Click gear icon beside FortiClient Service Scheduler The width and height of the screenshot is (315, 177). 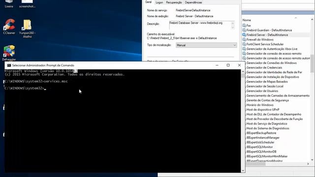tap(244, 44)
